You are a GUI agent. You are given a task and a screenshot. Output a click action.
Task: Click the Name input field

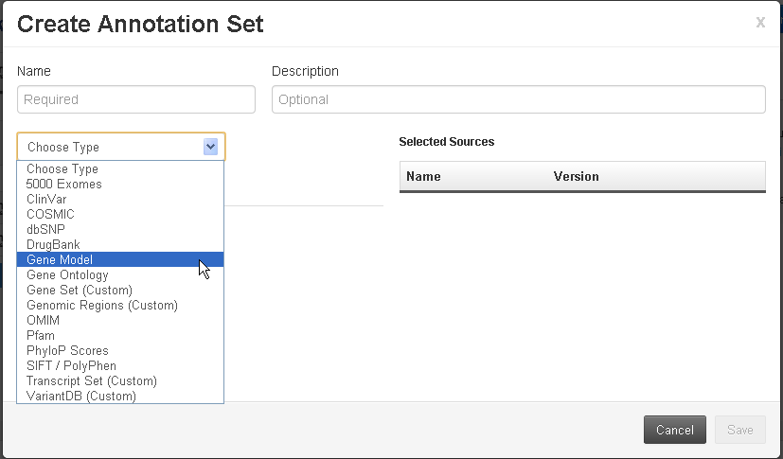(136, 99)
